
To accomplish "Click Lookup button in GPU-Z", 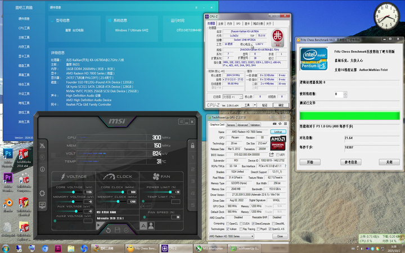I will click(x=278, y=132).
